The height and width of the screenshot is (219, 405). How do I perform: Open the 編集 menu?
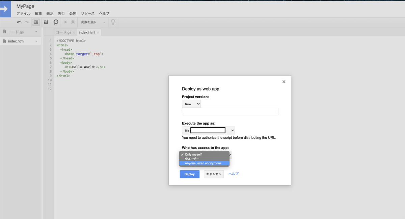38,13
